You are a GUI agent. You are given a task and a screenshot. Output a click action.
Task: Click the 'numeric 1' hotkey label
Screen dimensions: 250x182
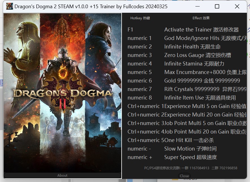click(139, 38)
